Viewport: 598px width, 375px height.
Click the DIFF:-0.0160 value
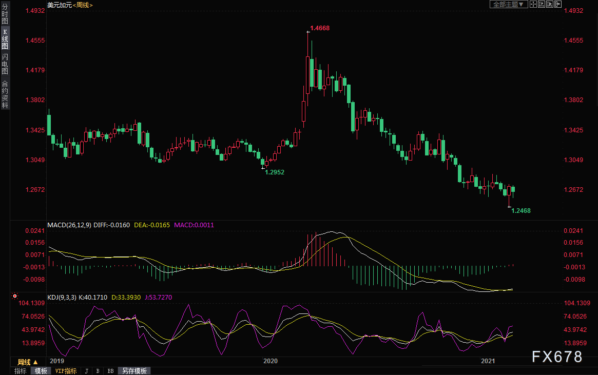[x=112, y=225]
